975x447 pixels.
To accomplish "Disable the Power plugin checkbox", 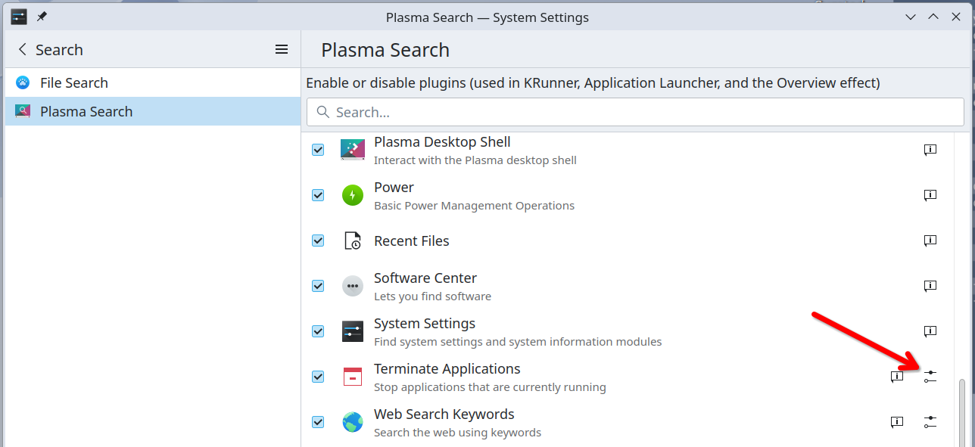I will click(318, 195).
